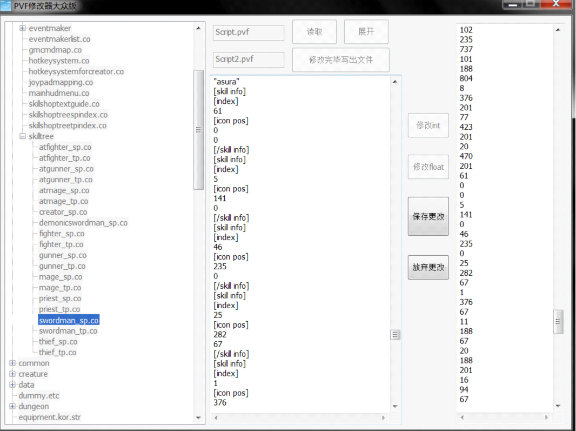Expand the eventmaker tree node
576x431 pixels.
[23, 28]
